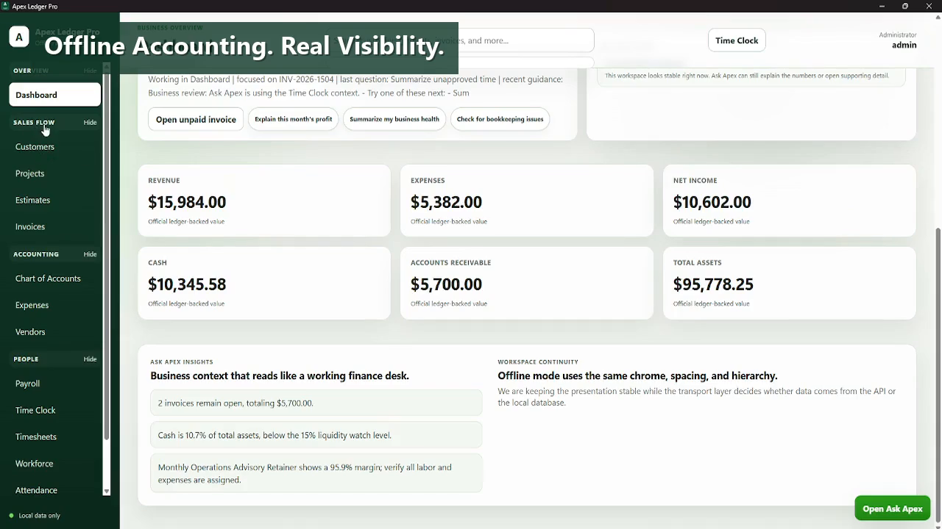Image resolution: width=942 pixels, height=529 pixels.
Task: Click the sidebar scroll-down arrow
Action: (106, 492)
